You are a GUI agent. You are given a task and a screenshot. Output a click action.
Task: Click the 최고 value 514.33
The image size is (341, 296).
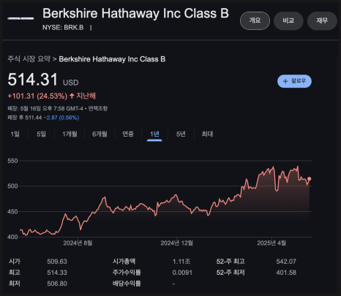[x=57, y=273]
